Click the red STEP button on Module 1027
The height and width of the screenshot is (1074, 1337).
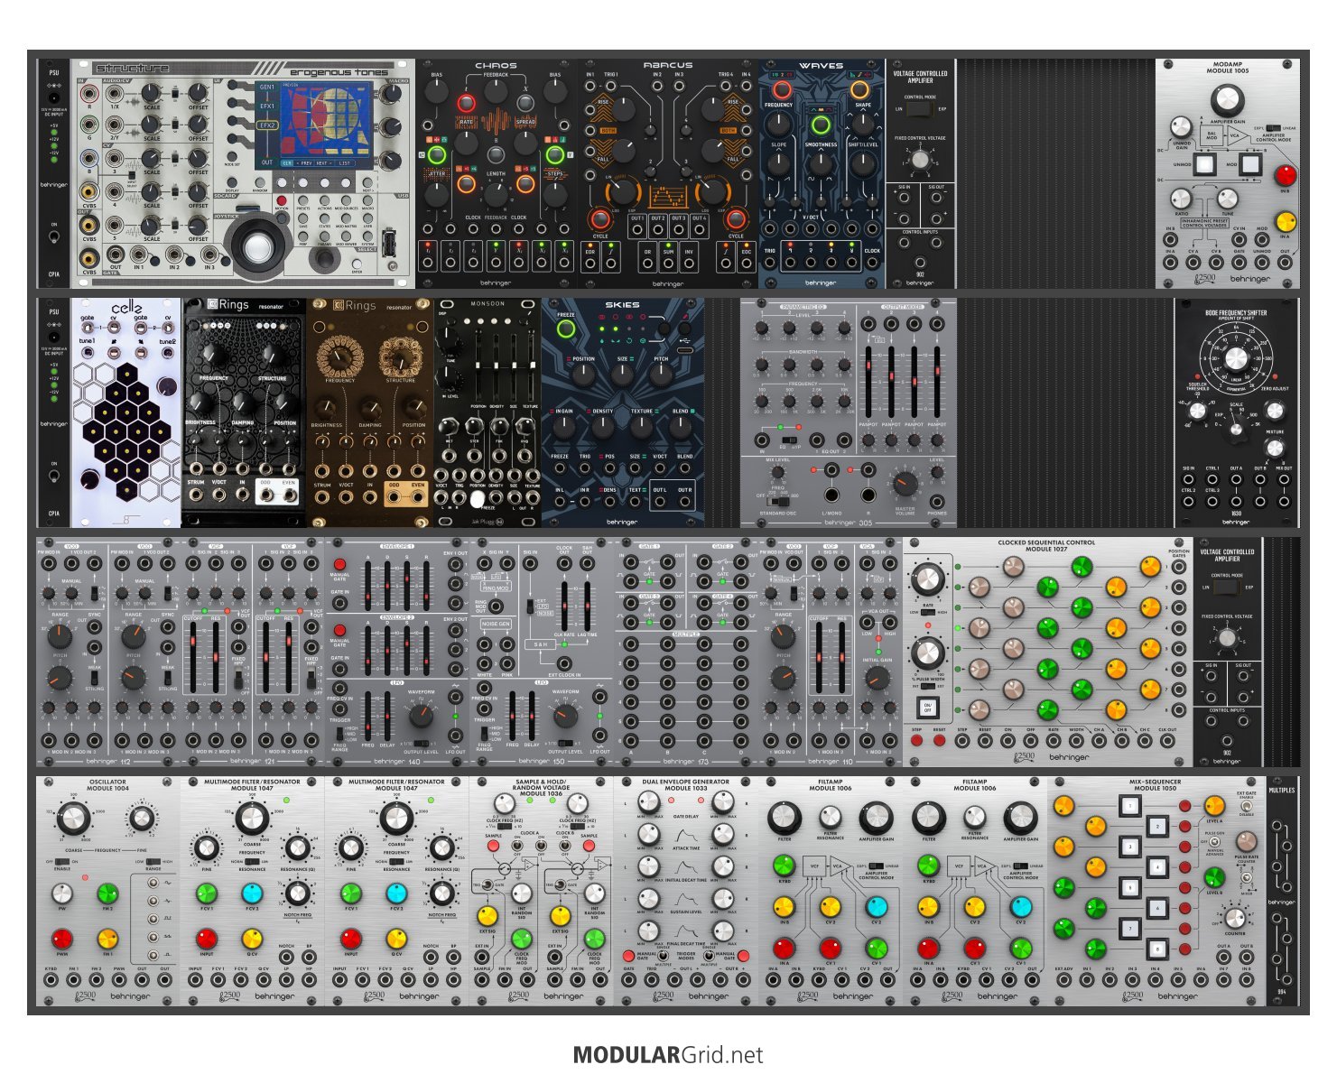[917, 741]
